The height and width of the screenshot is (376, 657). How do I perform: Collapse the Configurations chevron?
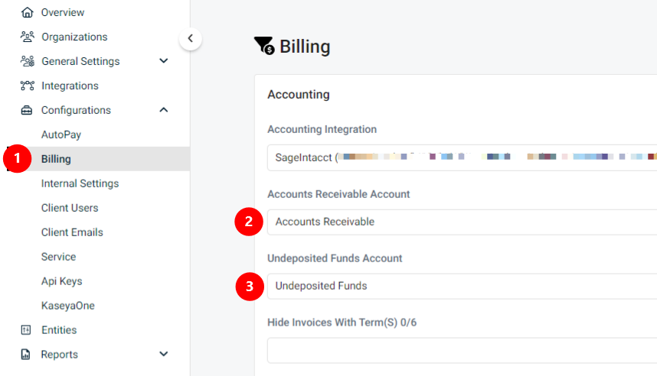(164, 110)
